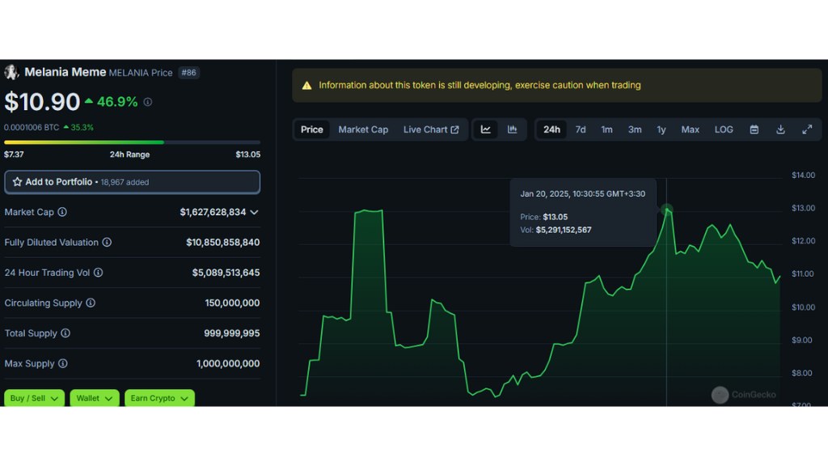Click the #86 rank badge
Viewport: 828px width, 466px height.
[188, 73]
